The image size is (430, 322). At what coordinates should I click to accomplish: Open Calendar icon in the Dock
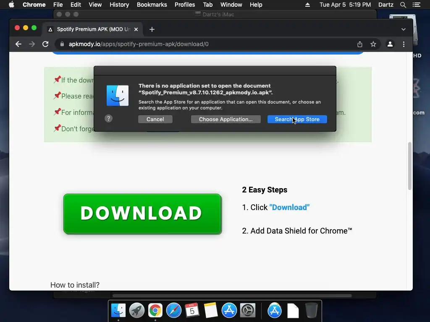coord(192,311)
